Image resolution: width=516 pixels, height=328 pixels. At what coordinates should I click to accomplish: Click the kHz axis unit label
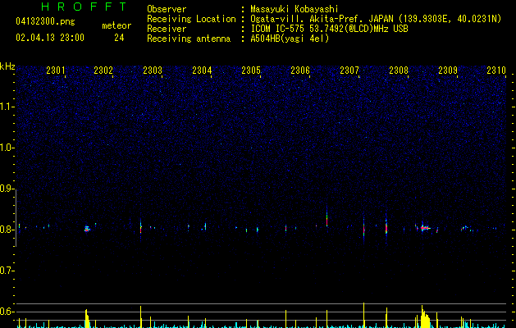coord(7,66)
